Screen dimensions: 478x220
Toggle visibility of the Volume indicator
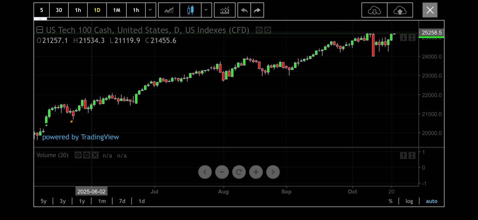click(78, 155)
